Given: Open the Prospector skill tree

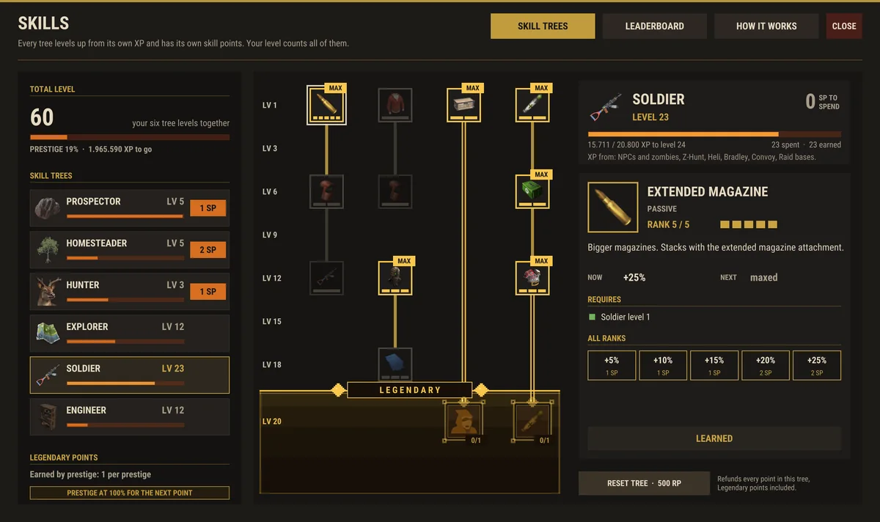Looking at the screenshot, I should click(130, 208).
